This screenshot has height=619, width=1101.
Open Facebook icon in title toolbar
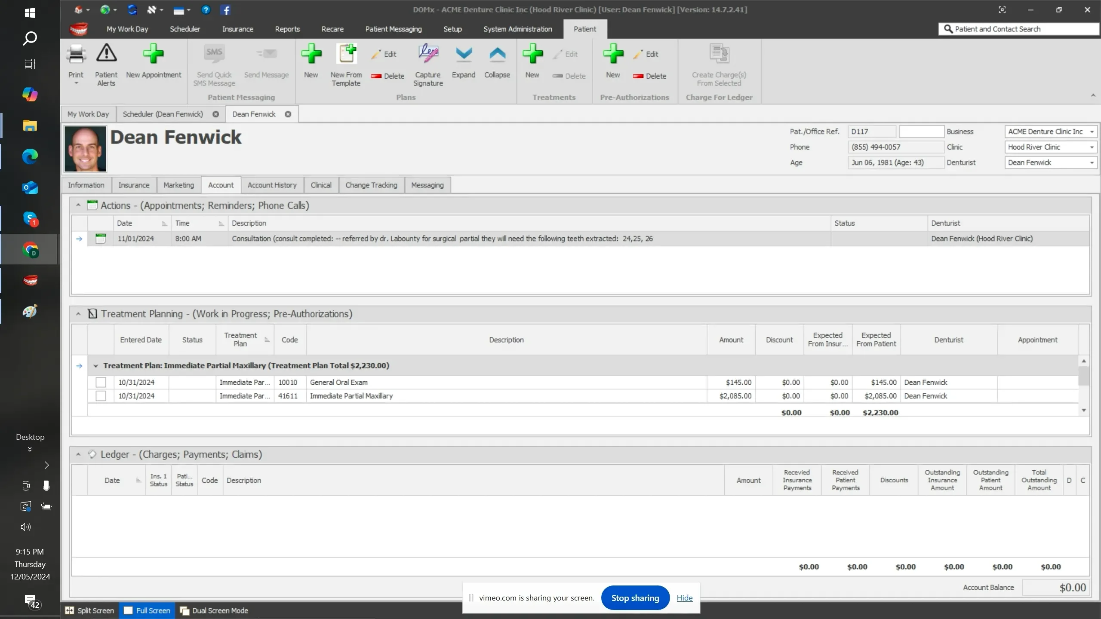tap(226, 10)
